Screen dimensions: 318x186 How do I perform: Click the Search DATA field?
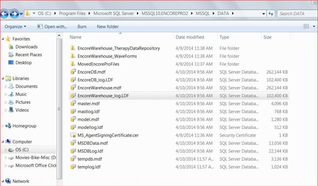tap(297, 14)
